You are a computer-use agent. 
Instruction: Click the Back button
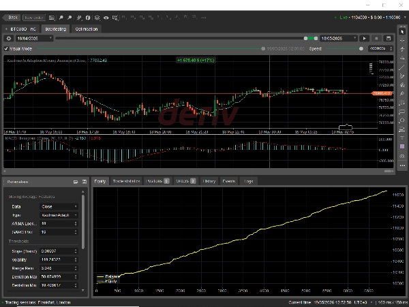point(11,18)
